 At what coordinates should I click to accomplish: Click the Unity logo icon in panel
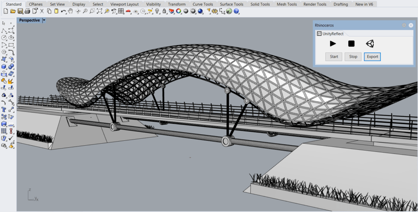[x=370, y=44]
